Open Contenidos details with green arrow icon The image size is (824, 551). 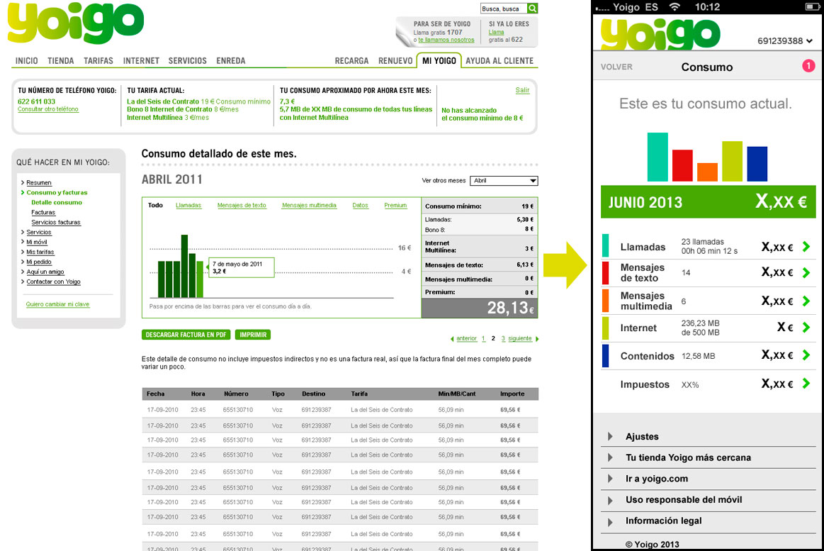click(x=807, y=355)
